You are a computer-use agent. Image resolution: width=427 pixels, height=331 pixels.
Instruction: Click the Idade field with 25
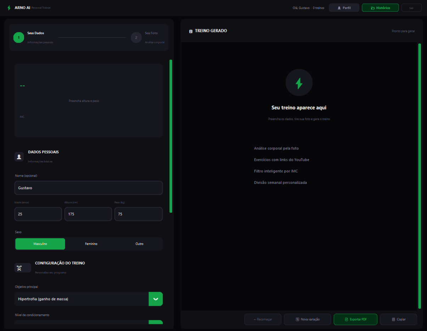click(x=38, y=214)
